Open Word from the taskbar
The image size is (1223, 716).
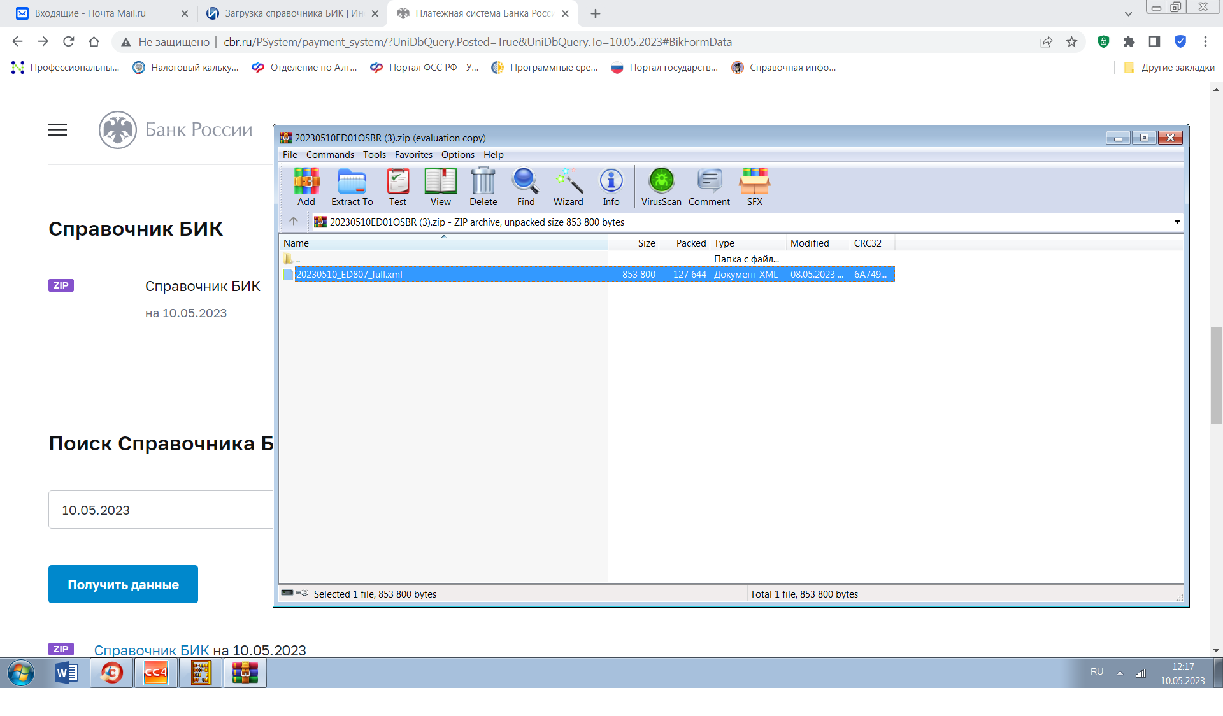tap(67, 673)
